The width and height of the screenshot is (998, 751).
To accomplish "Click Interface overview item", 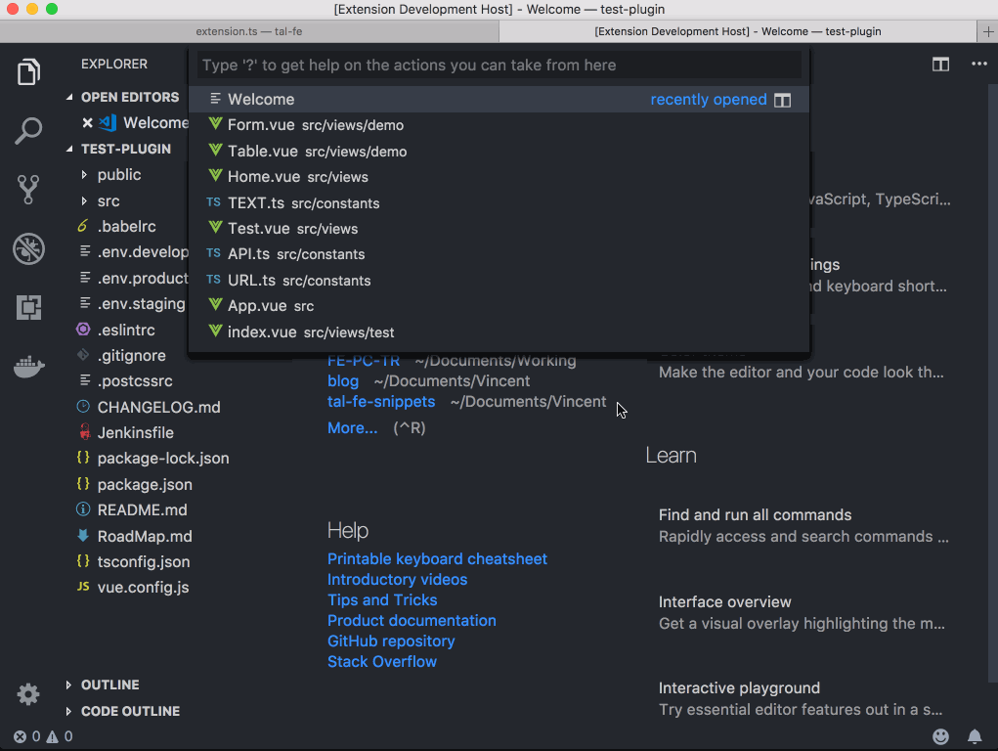I will point(725,602).
